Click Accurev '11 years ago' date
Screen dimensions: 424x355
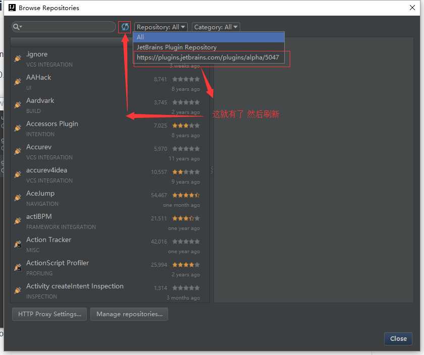184,158
